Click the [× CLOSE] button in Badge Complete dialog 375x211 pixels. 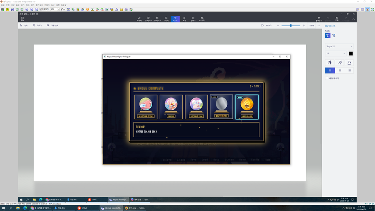pyautogui.click(x=255, y=87)
